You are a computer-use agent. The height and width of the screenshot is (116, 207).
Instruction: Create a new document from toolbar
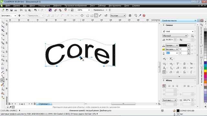3,10
